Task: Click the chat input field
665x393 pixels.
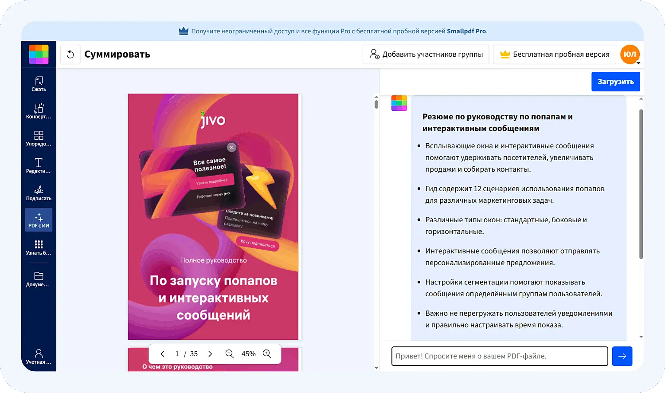Action: pos(500,356)
